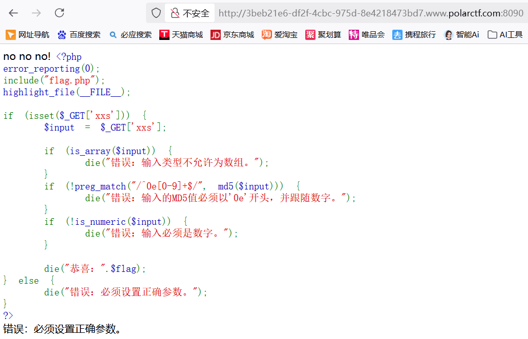Screen dimensions: 528x339
Task: Click the closing ?> PHP tag
Action: pos(8,315)
